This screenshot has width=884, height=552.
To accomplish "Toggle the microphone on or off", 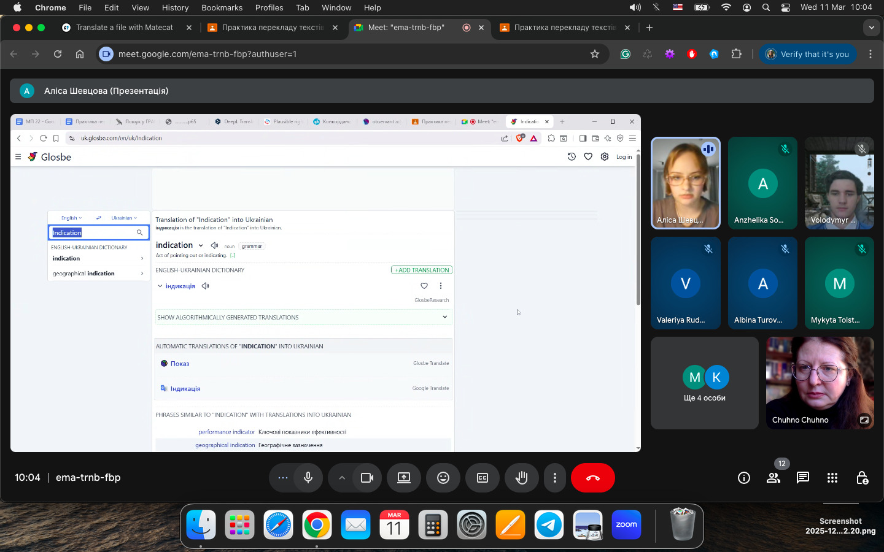I will pyautogui.click(x=308, y=478).
